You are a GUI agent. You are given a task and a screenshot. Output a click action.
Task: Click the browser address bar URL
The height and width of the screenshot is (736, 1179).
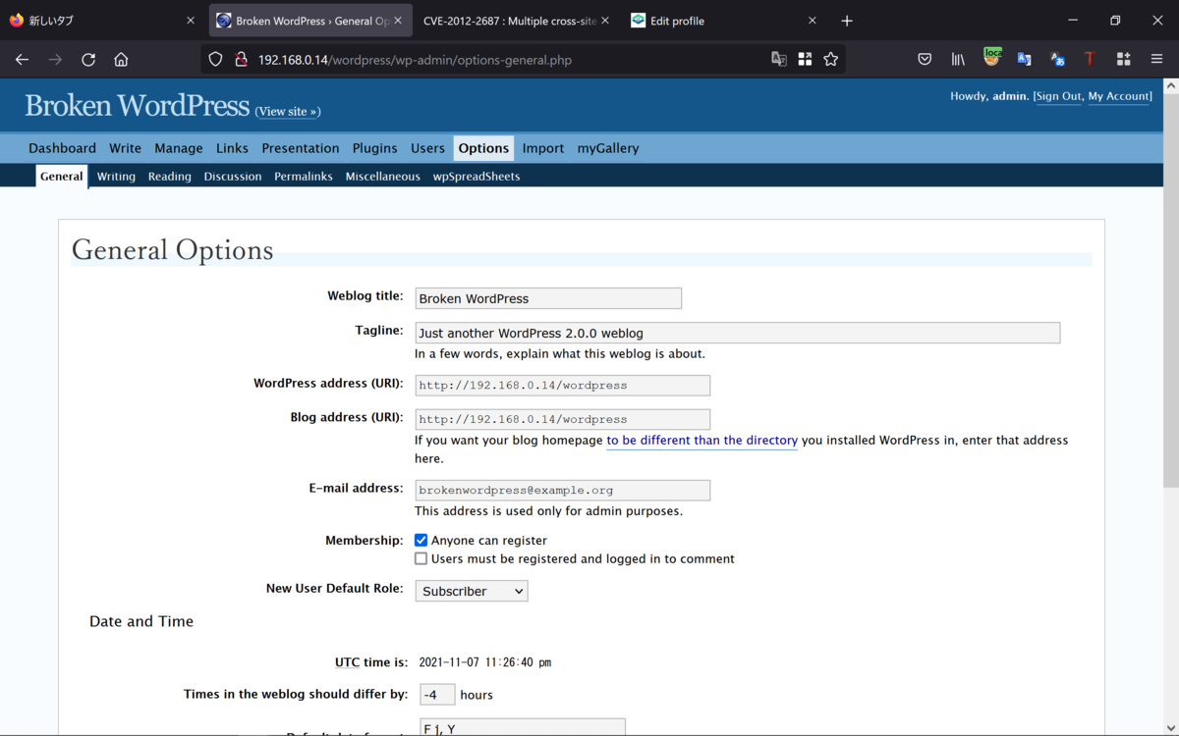[415, 60]
